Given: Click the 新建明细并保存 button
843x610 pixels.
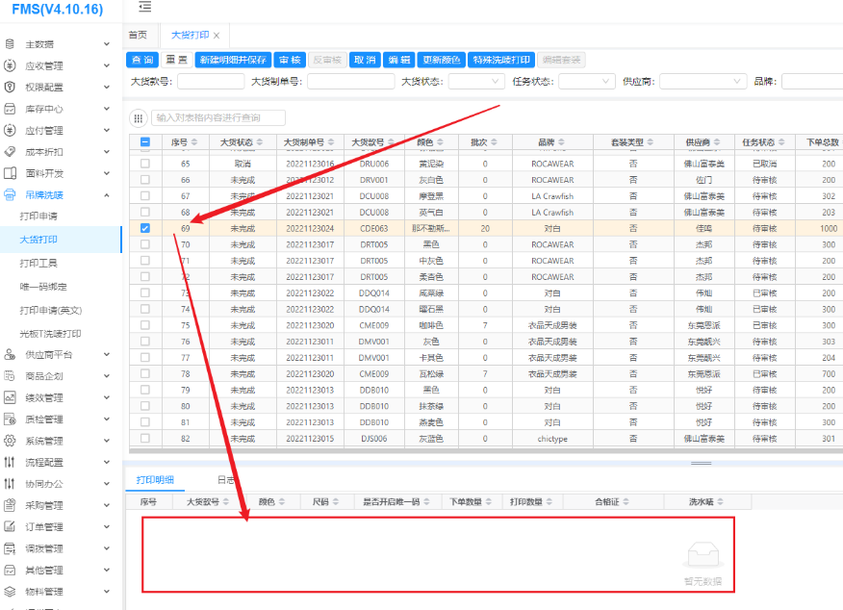Looking at the screenshot, I should pyautogui.click(x=232, y=60).
